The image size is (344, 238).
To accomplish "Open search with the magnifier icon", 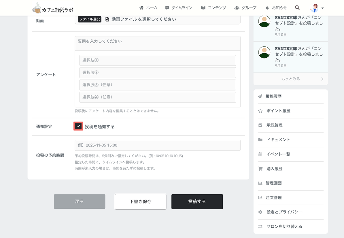I will [297, 8].
